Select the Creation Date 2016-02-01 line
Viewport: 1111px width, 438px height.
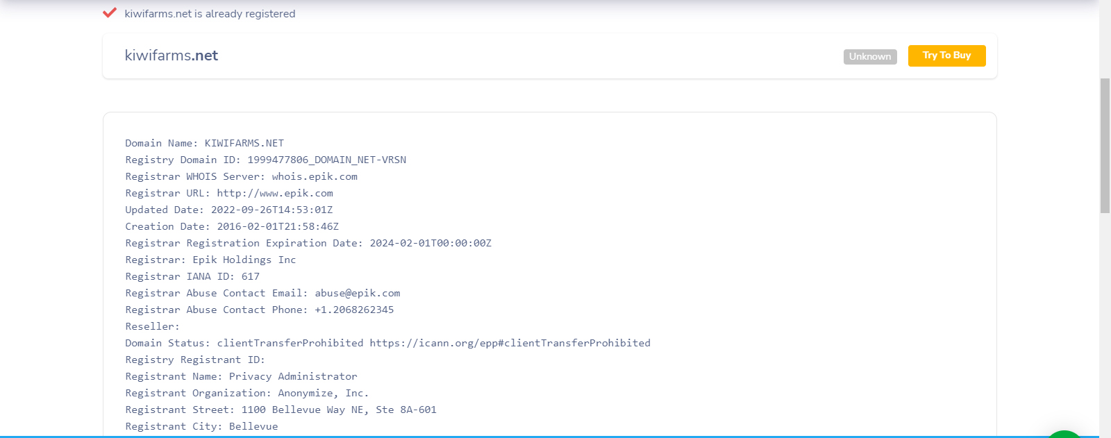click(x=232, y=226)
